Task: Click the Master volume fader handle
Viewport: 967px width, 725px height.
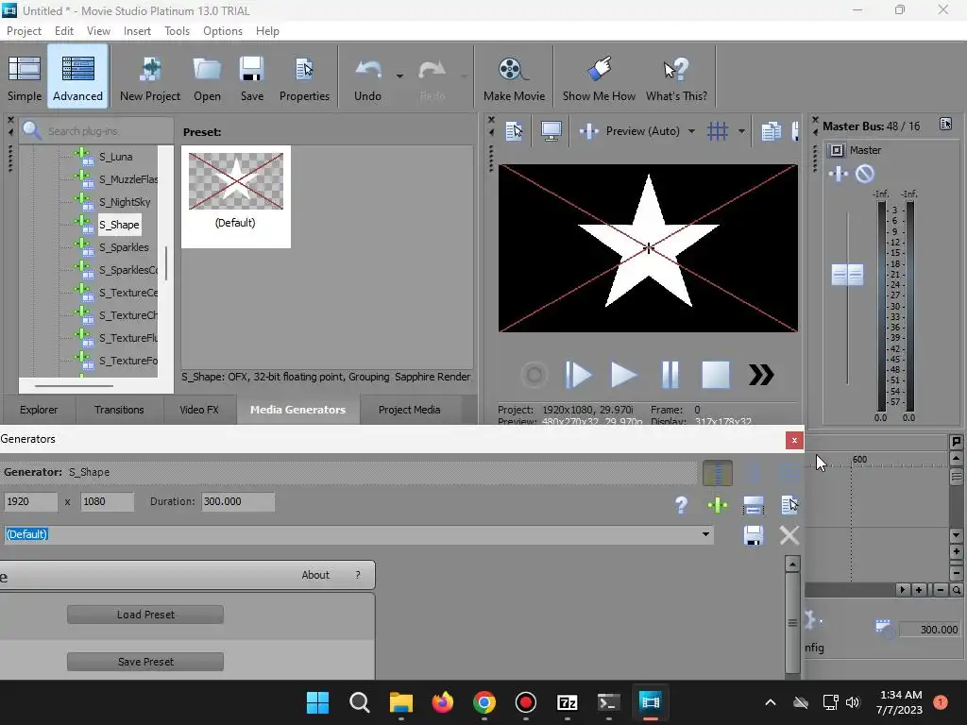Action: click(847, 275)
